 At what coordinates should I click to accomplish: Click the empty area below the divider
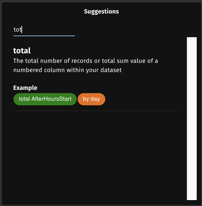point(96,155)
